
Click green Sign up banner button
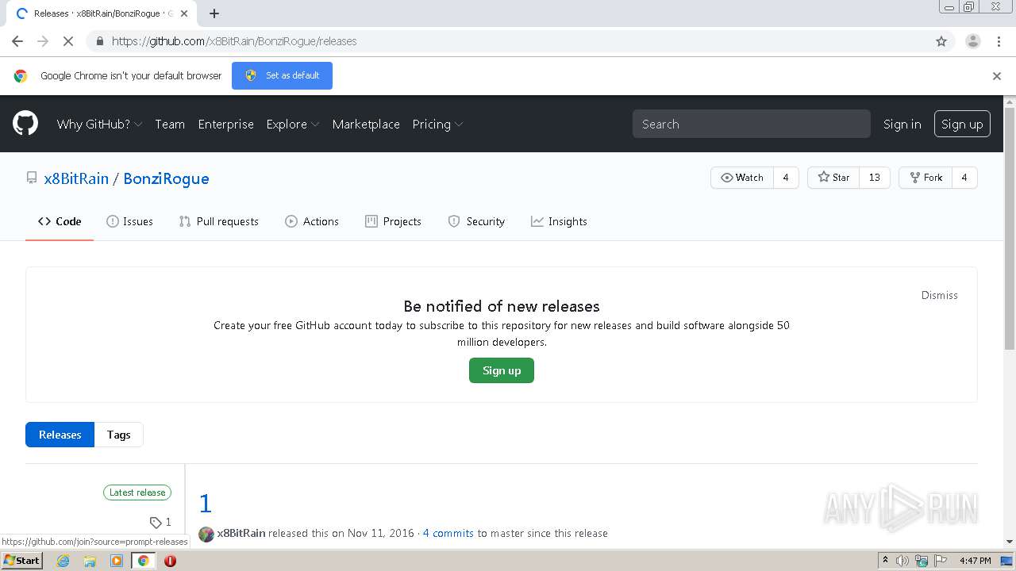point(502,370)
